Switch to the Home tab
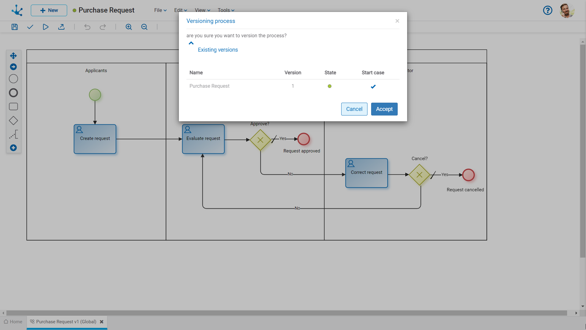Viewport: 586px width, 330px height. coord(13,322)
